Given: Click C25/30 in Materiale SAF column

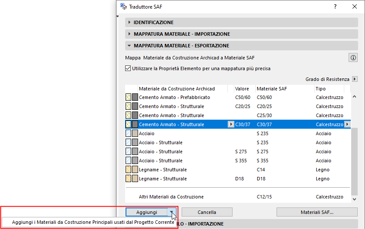Looking at the screenshot, I should pyautogui.click(x=264, y=115).
